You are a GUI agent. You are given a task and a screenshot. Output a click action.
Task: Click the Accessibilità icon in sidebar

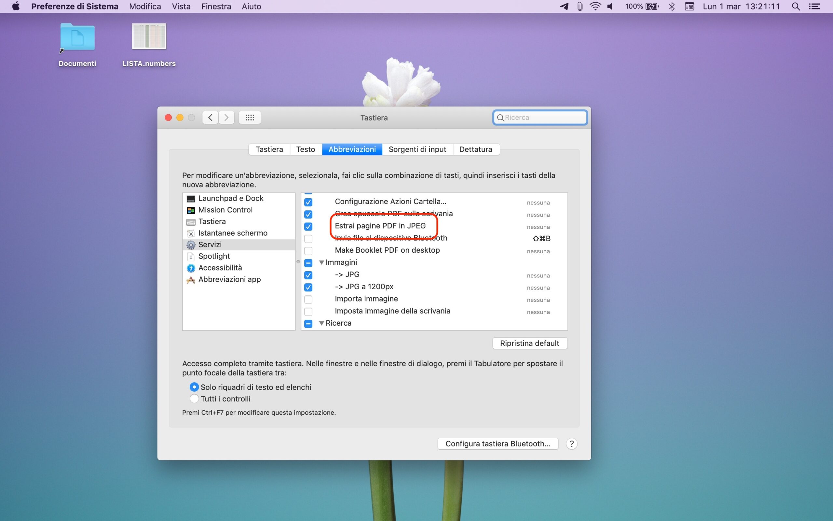[191, 268]
